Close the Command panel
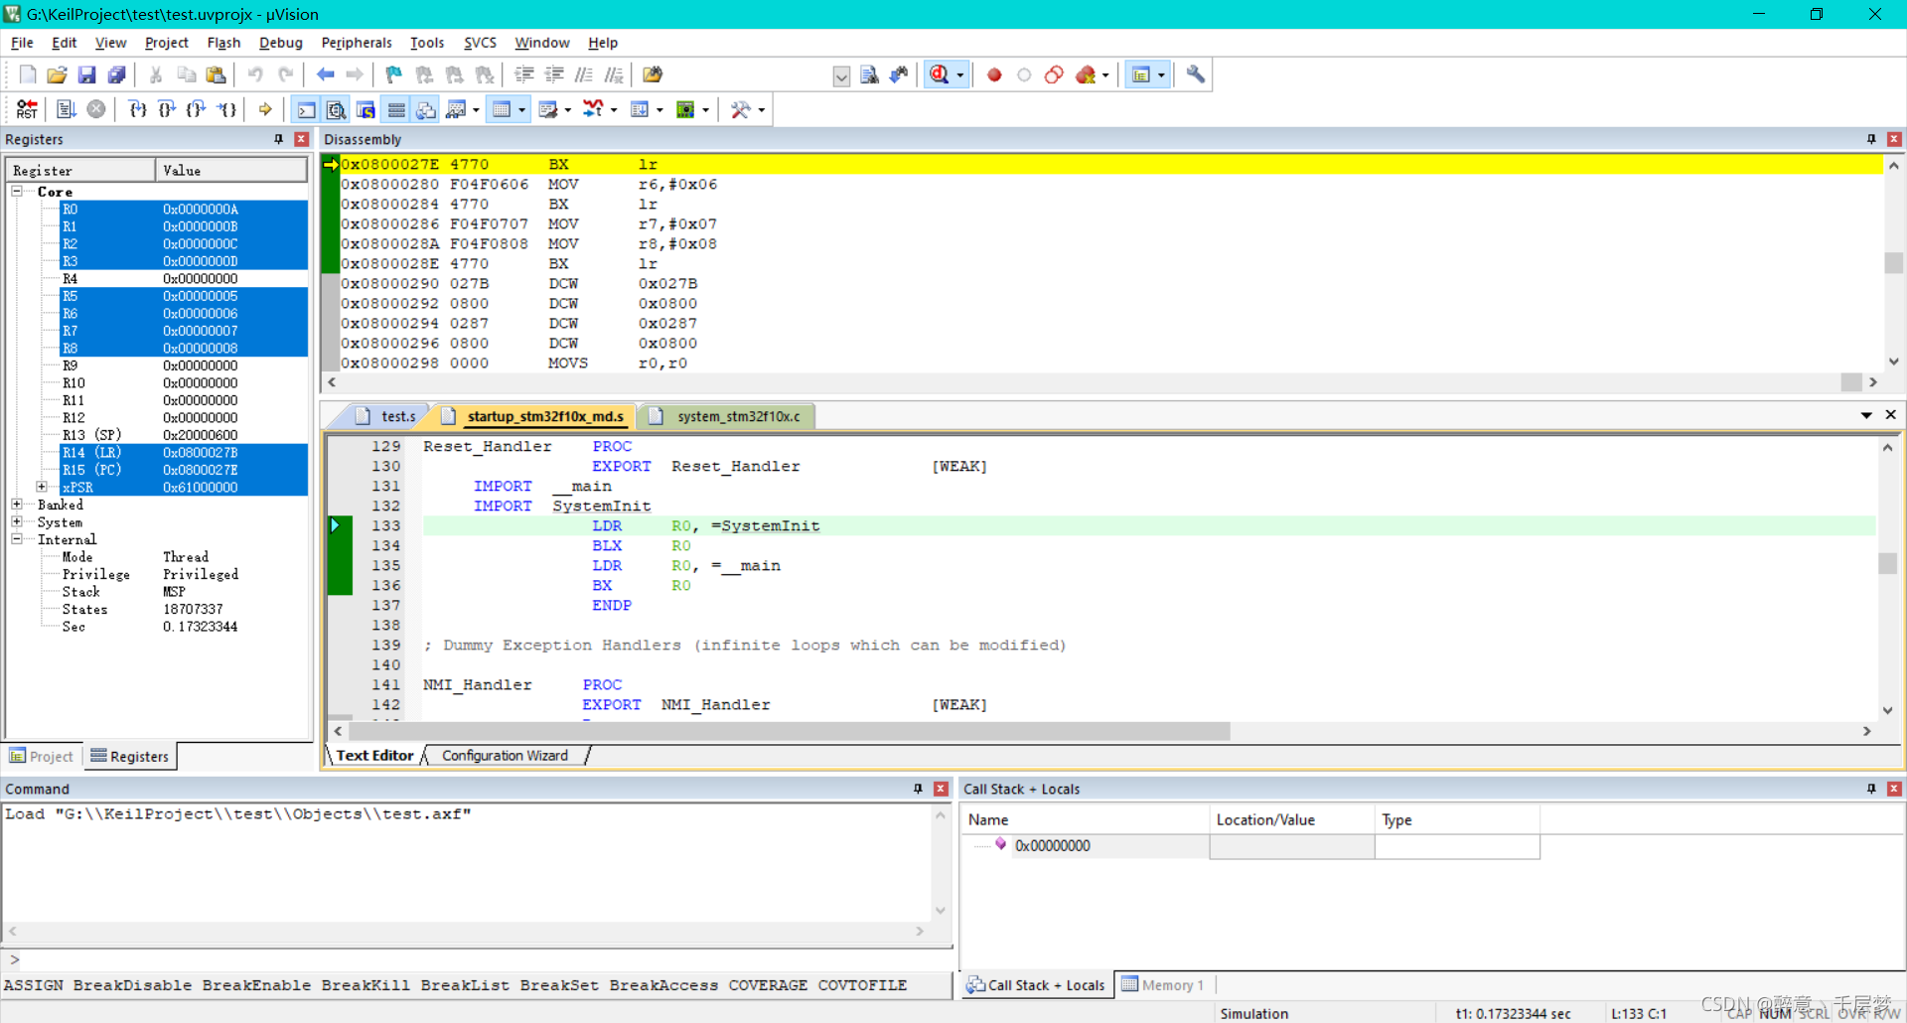Image resolution: width=1907 pixels, height=1023 pixels. pyautogui.click(x=941, y=789)
